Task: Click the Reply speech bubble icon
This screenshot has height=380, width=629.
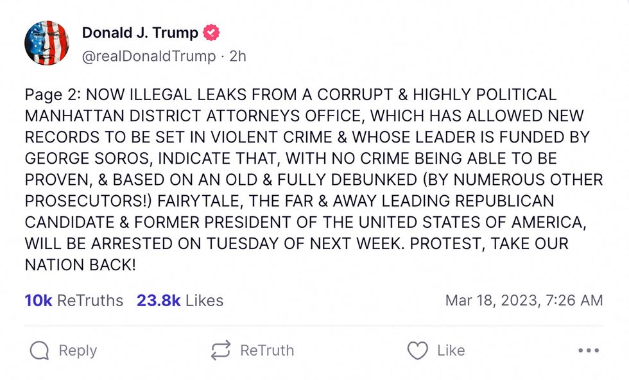Action: click(40, 350)
